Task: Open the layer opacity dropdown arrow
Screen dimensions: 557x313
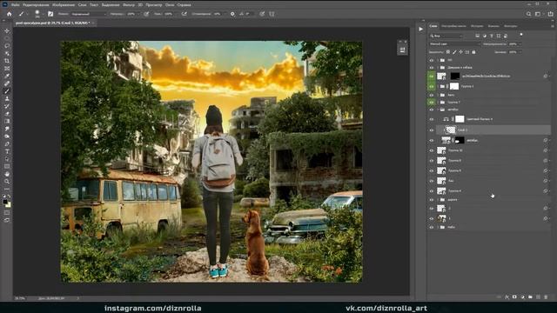Action: [520, 44]
